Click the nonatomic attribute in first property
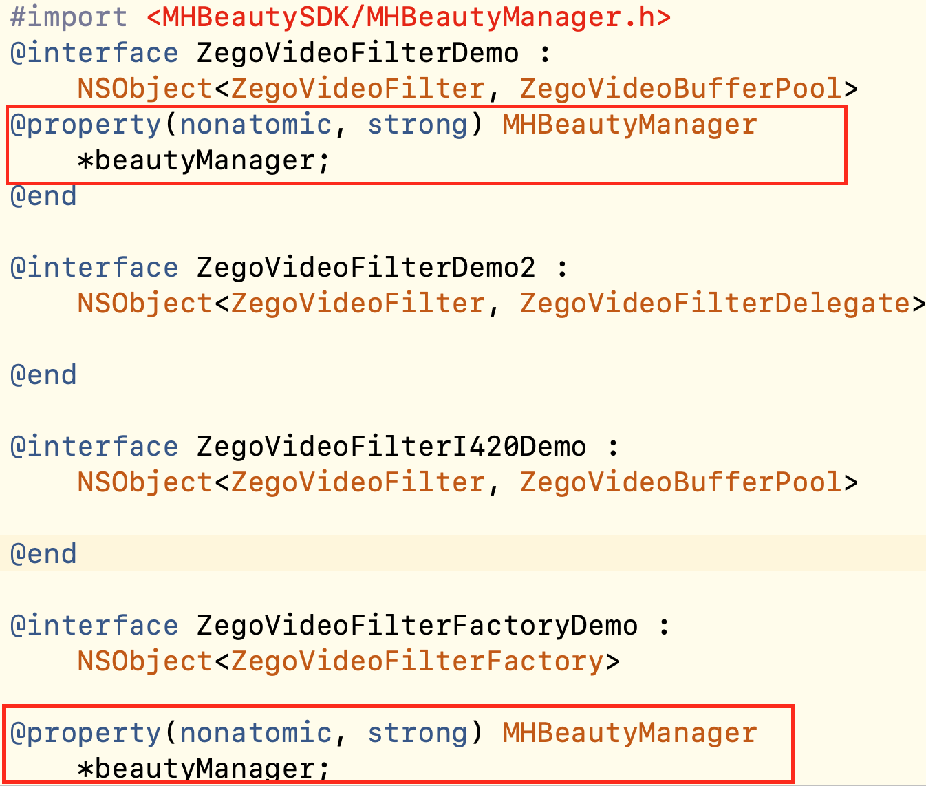926x786 pixels. point(255,125)
